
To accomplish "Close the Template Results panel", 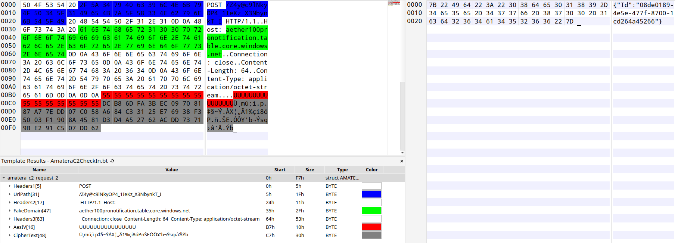I will click(402, 161).
